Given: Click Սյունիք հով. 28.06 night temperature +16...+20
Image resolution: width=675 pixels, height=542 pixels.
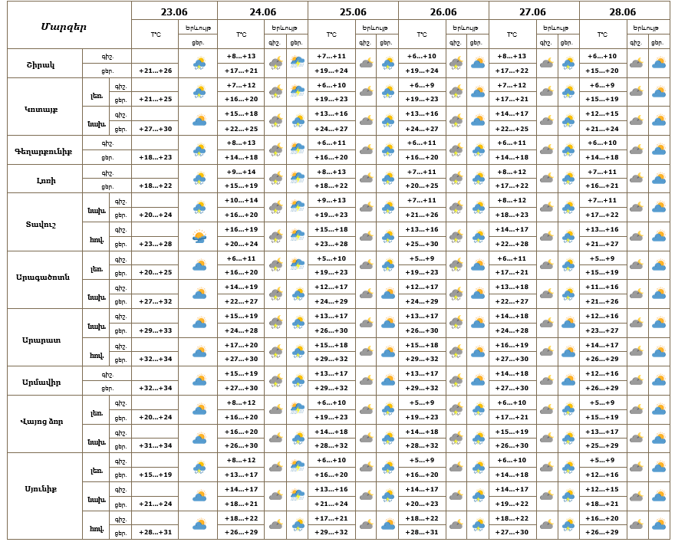Looking at the screenshot, I should pyautogui.click(x=602, y=518).
